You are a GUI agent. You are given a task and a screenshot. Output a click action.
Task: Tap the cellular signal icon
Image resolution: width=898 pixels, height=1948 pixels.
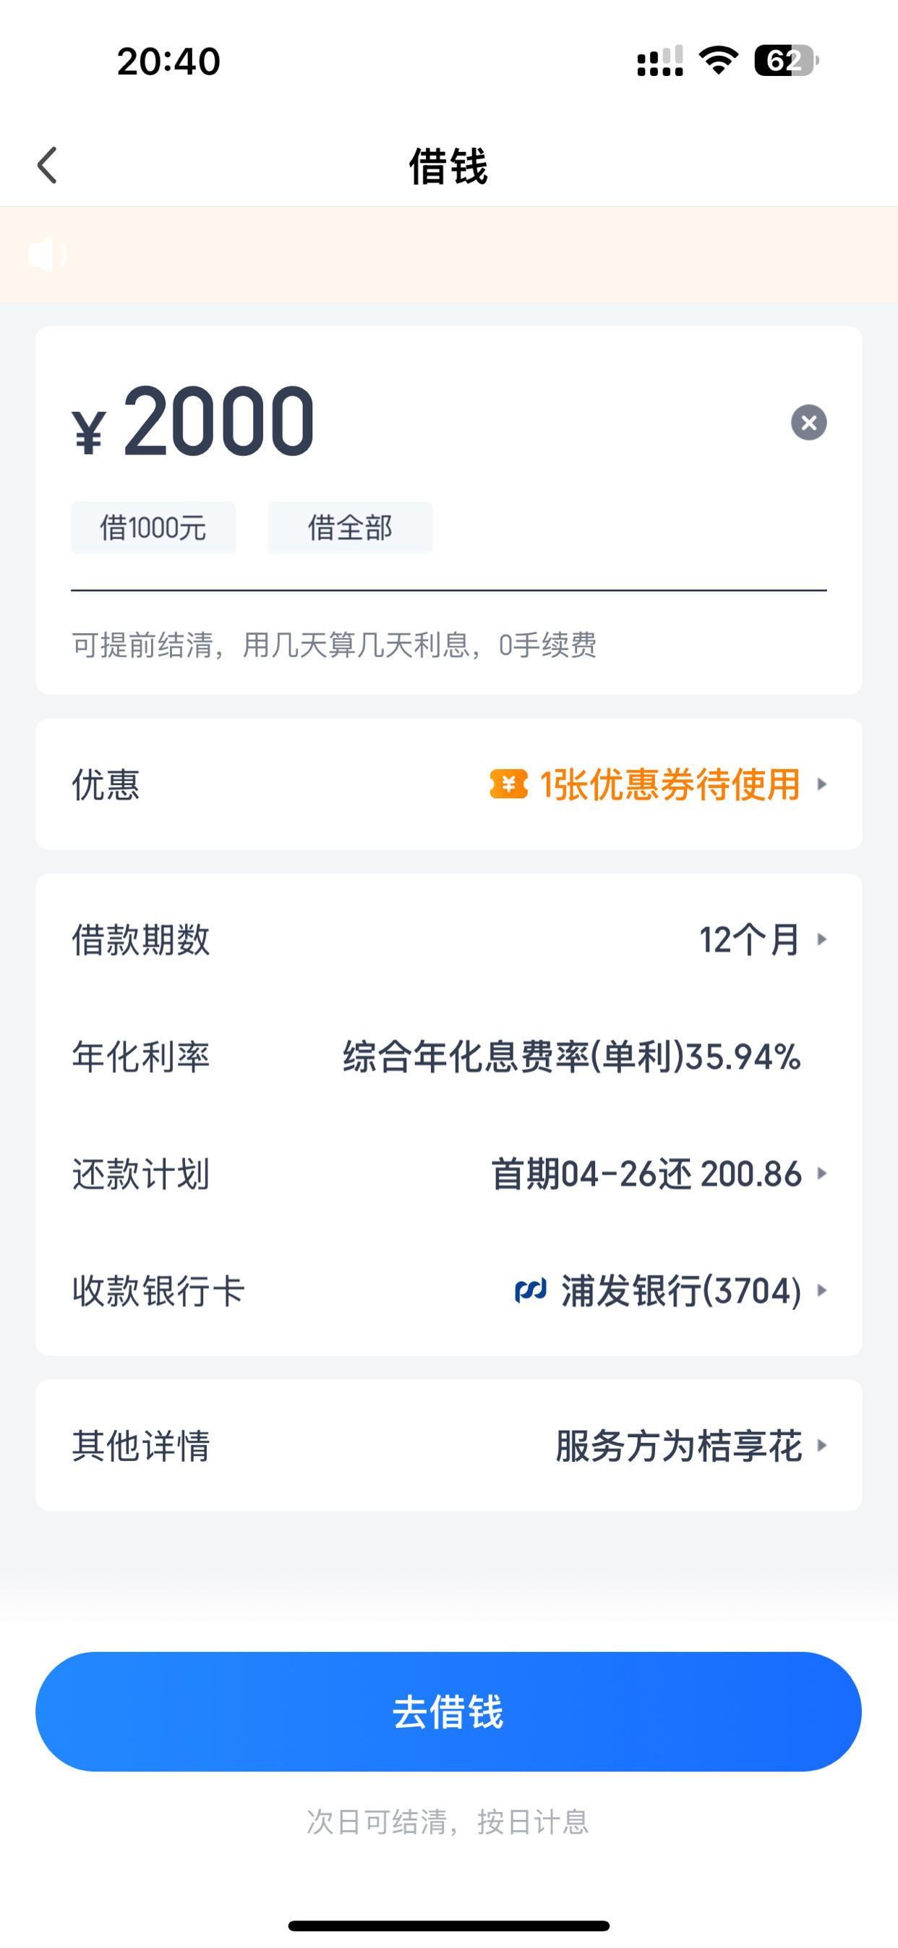click(x=660, y=61)
